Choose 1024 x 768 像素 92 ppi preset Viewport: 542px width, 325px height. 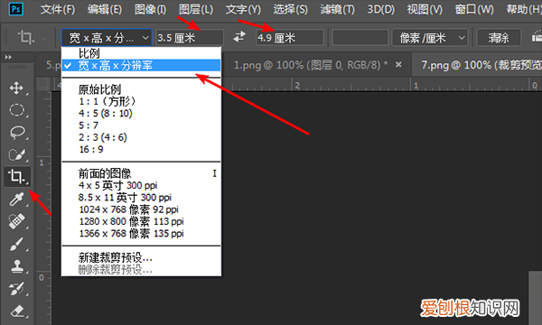tap(141, 209)
